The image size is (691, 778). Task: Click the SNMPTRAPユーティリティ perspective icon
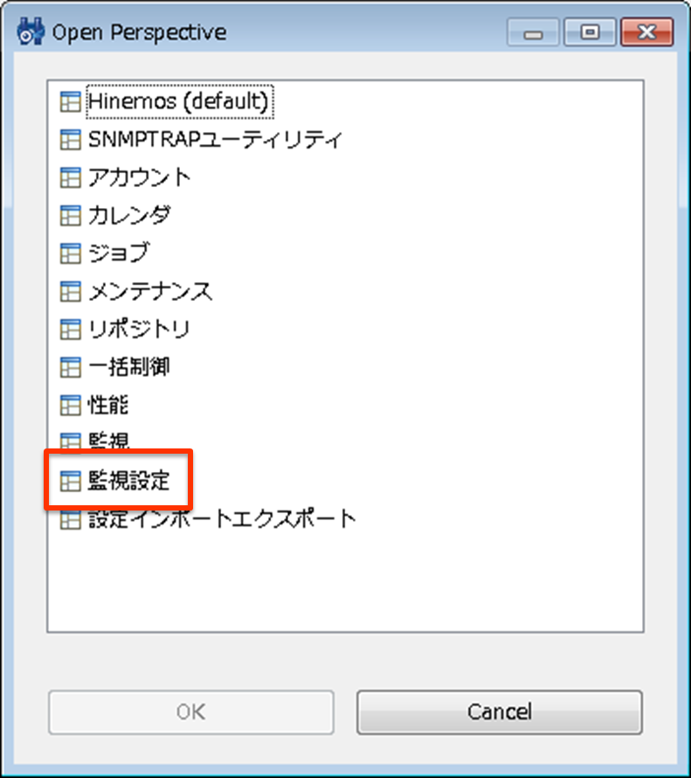pyautogui.click(x=70, y=139)
